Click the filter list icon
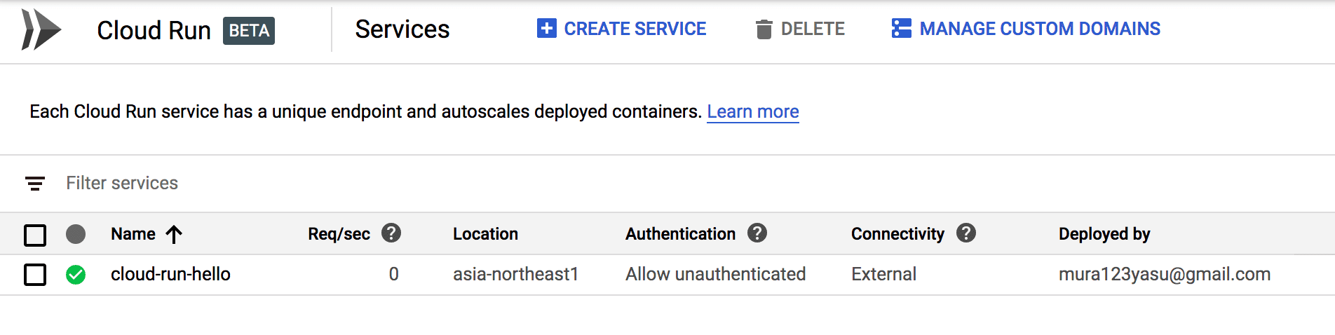The image size is (1335, 335). (x=35, y=184)
